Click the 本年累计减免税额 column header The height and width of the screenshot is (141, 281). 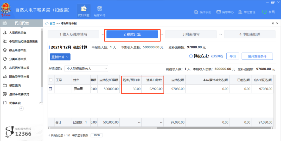point(207,80)
